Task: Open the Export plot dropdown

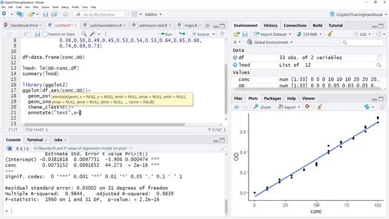Action: [289, 107]
